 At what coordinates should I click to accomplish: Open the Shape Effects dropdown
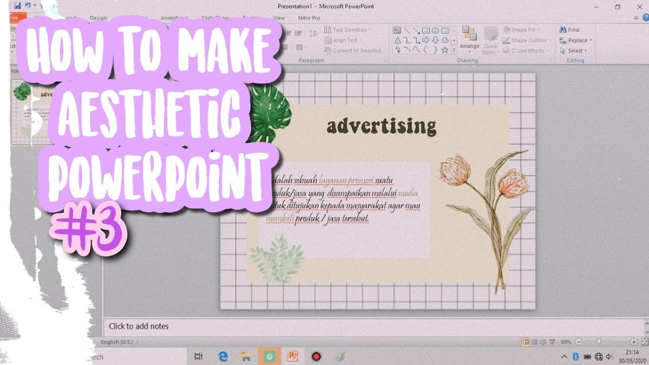click(525, 51)
